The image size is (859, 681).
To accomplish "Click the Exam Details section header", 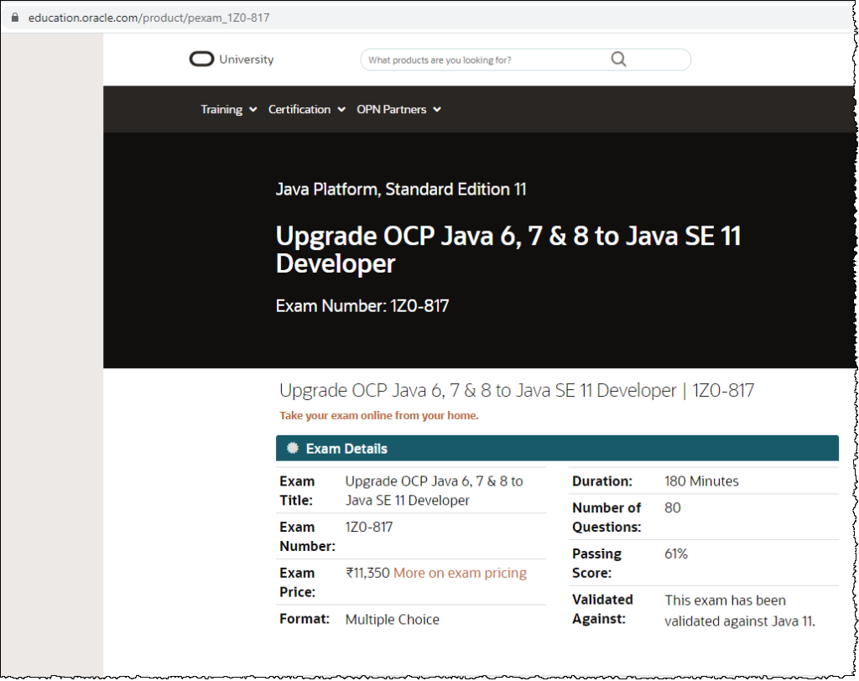I will click(557, 448).
